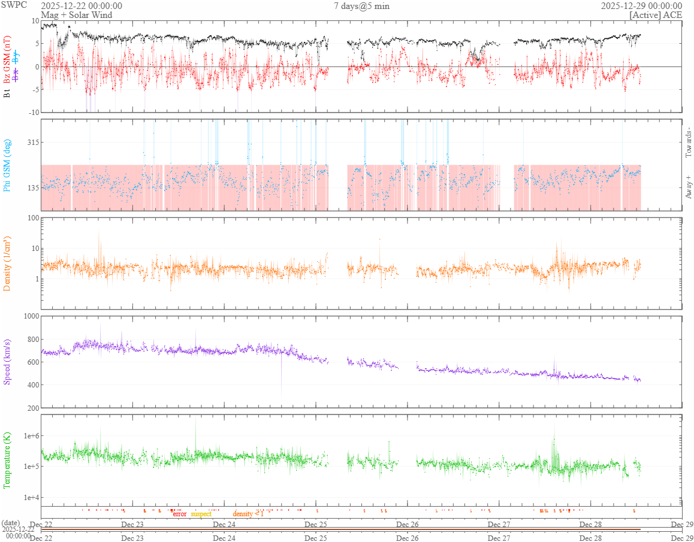Click the red 'error' legend entry
Image resolution: width=694 pixels, height=542 pixels.
[x=179, y=514]
